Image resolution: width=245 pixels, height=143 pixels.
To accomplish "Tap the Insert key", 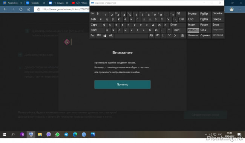I will [x=193, y=25].
